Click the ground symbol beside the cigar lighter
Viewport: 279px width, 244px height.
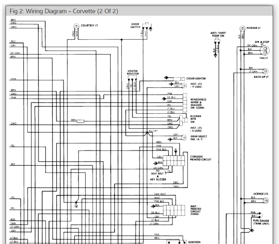pyautogui.click(x=166, y=77)
